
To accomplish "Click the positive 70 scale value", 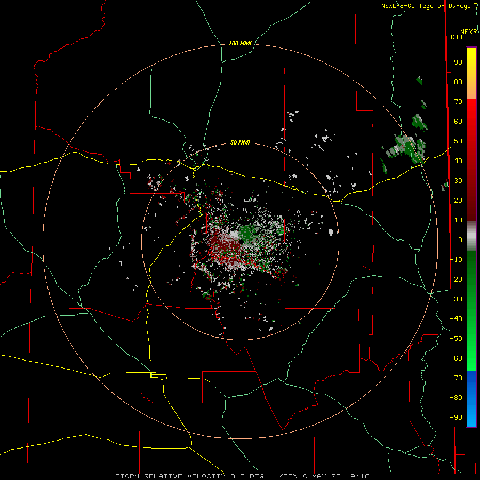I will pos(458,102).
